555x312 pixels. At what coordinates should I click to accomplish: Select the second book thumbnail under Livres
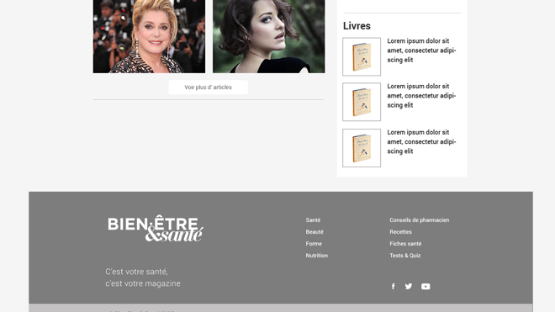tap(362, 102)
